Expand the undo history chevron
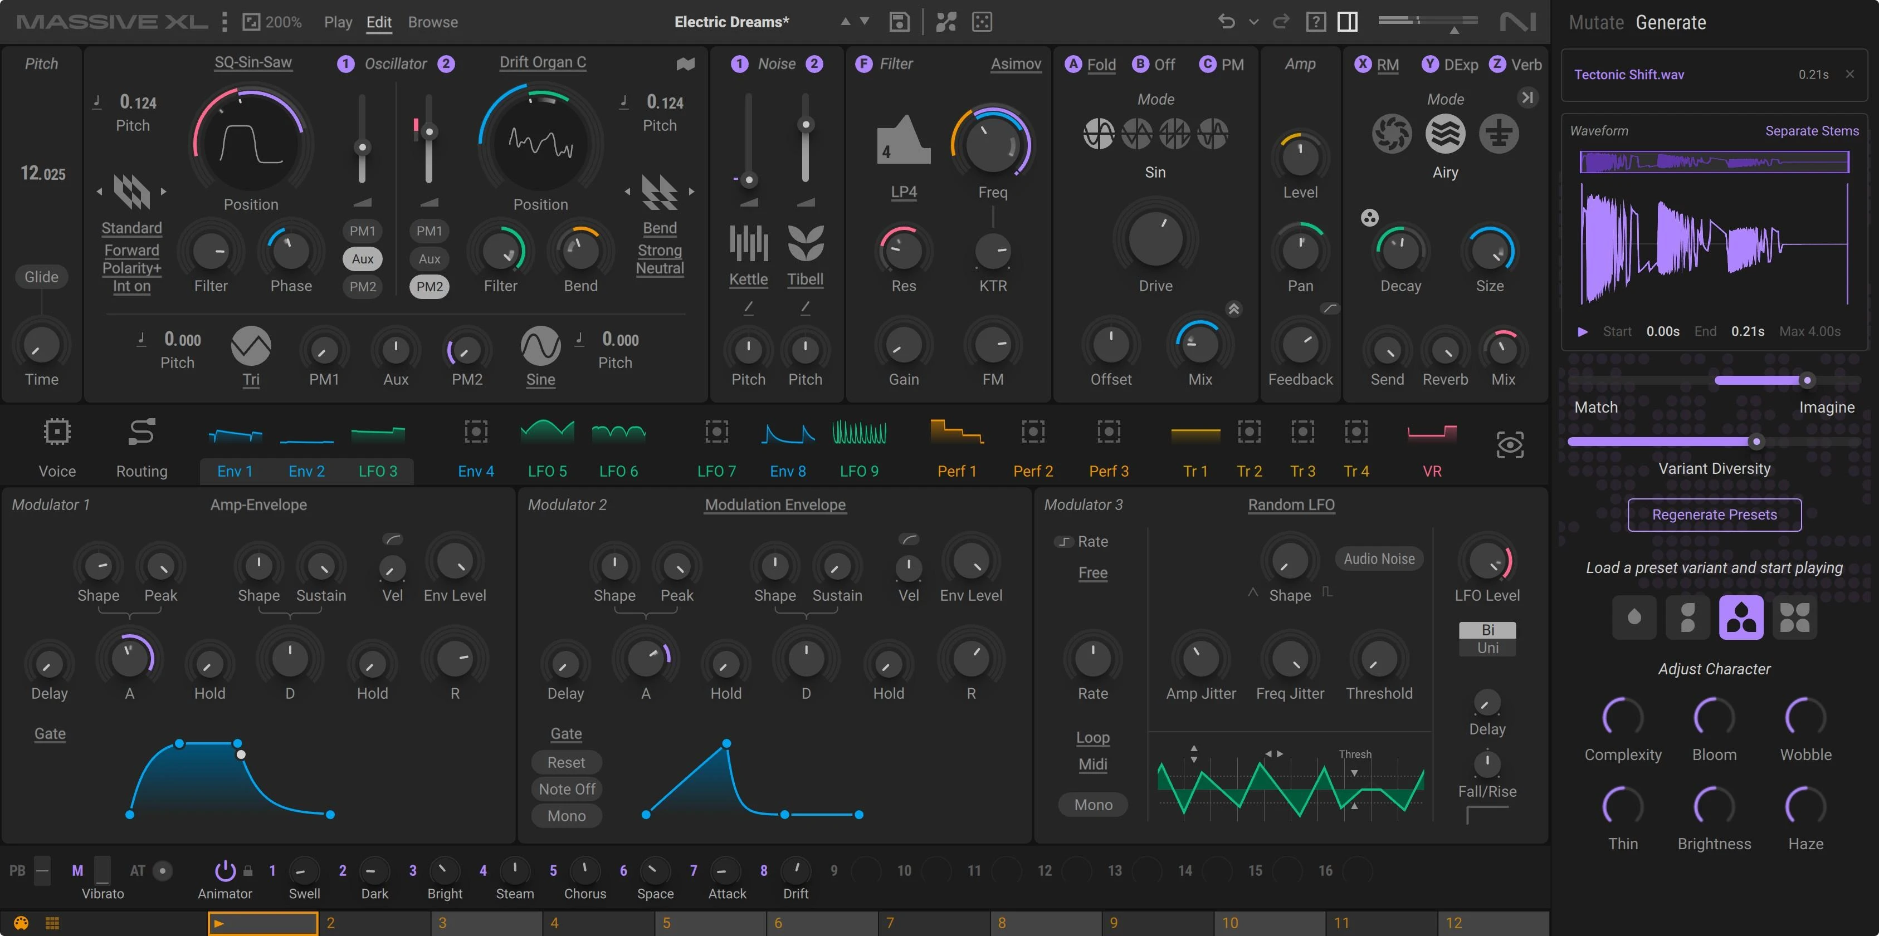1879x936 pixels. [1254, 22]
